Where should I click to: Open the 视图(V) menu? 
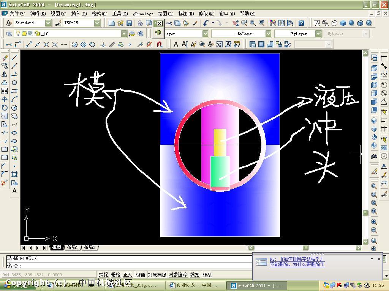pos(58,14)
